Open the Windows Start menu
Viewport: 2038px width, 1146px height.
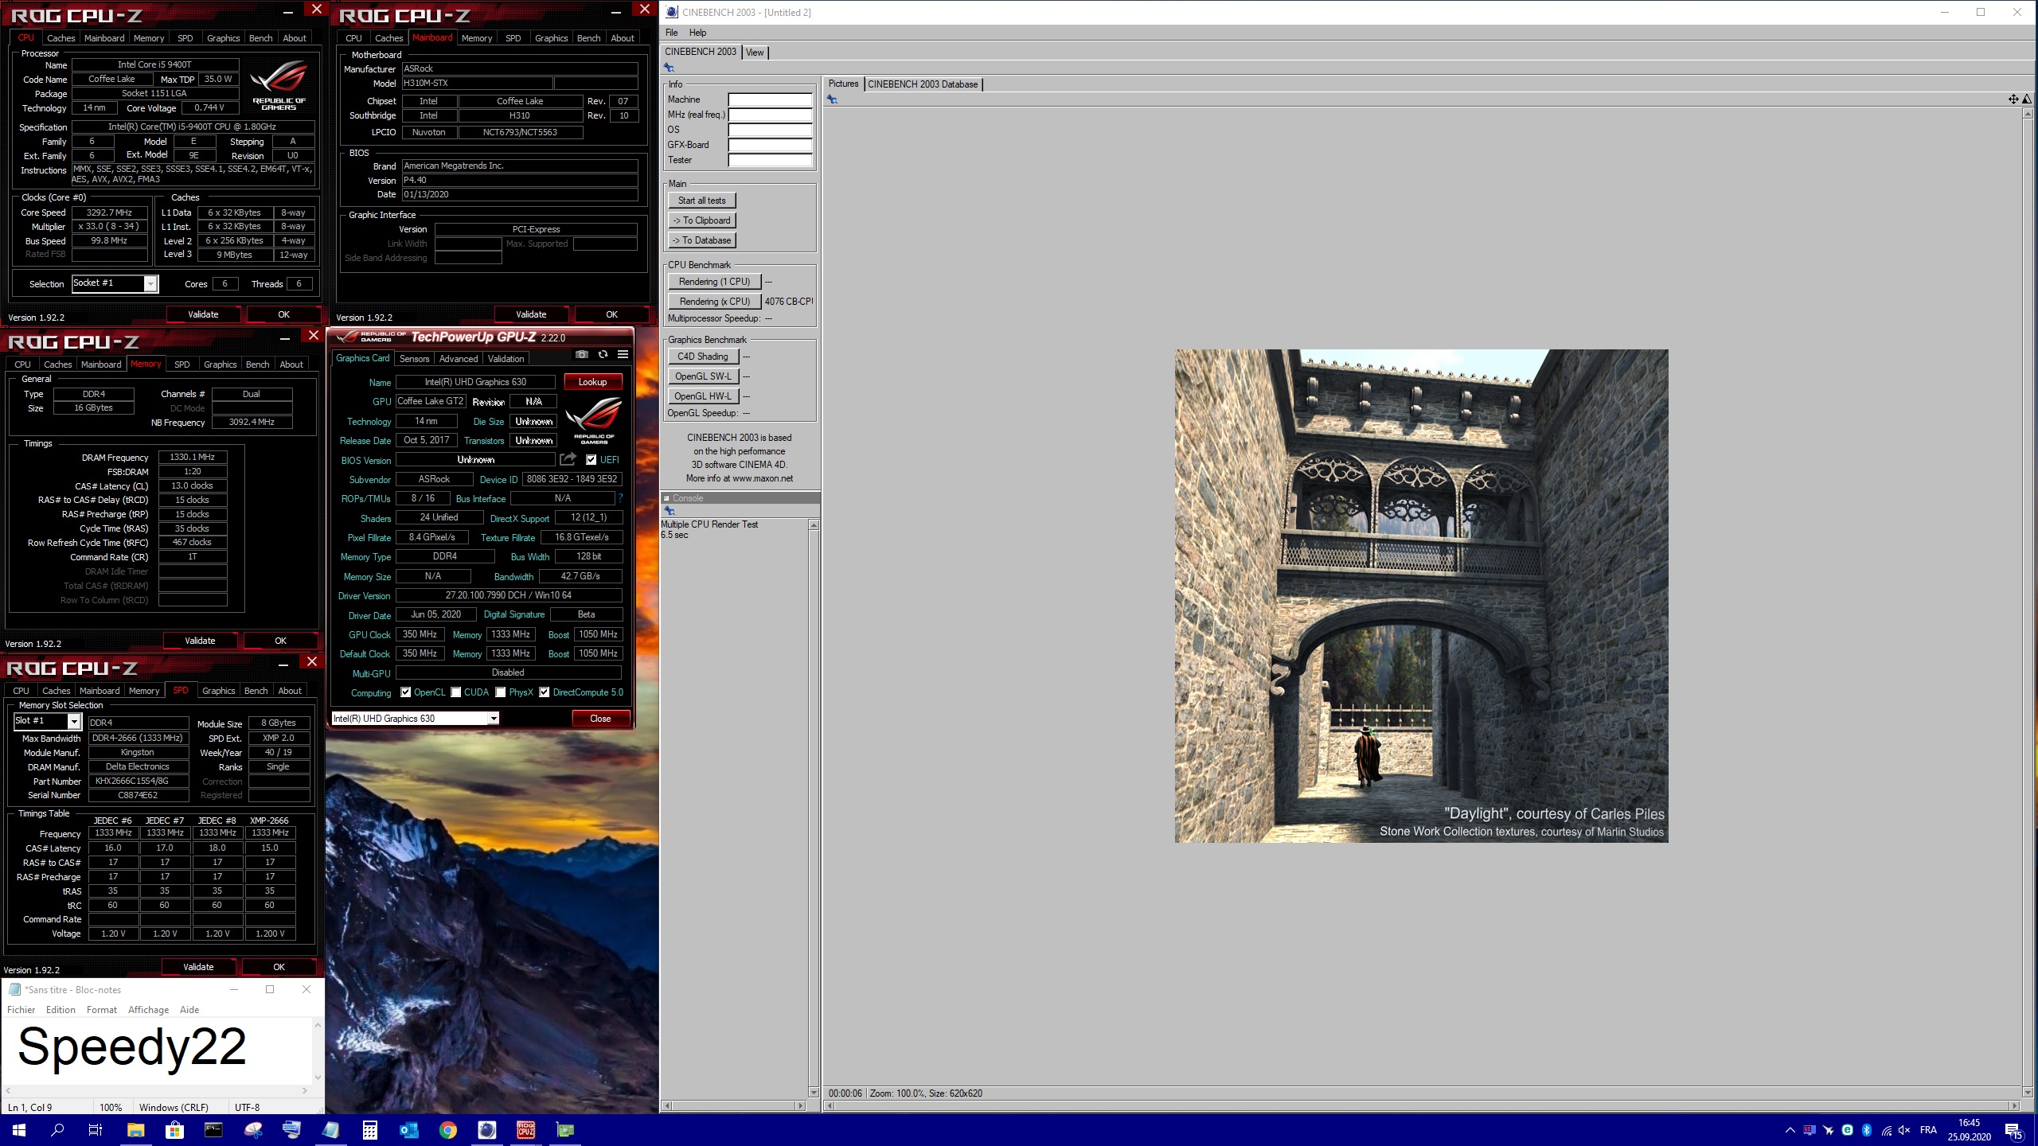[19, 1130]
